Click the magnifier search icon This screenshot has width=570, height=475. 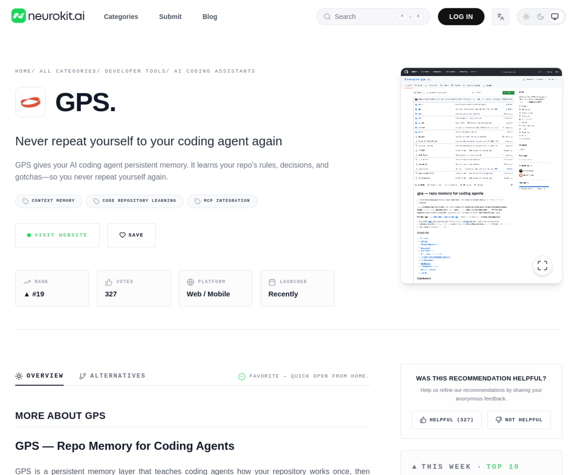tap(327, 17)
